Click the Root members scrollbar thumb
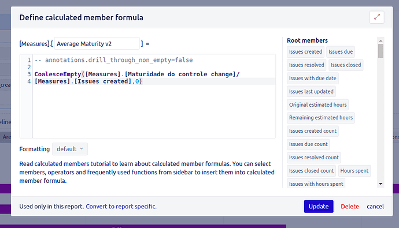This screenshot has height=228, width=399. (380, 51)
